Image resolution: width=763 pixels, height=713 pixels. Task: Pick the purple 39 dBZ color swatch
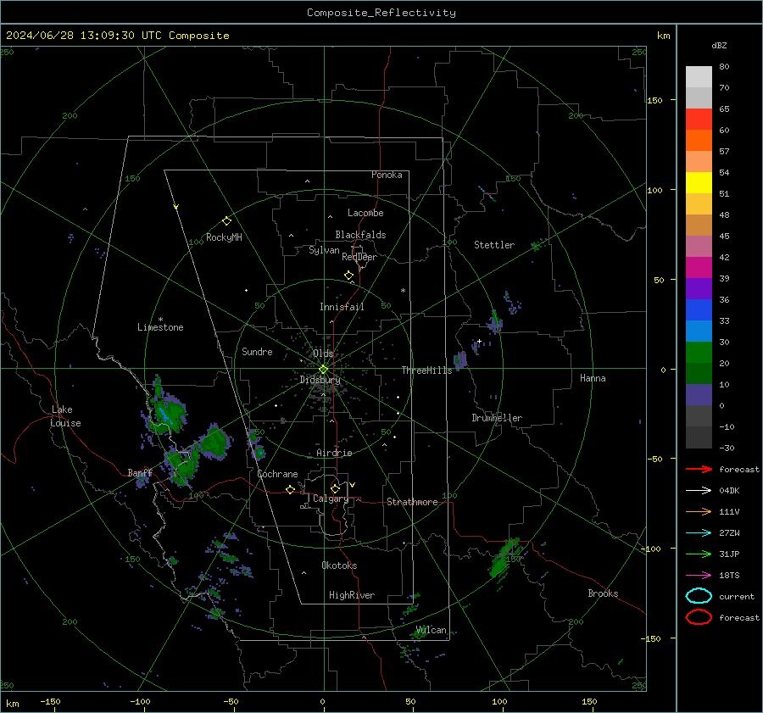pyautogui.click(x=699, y=288)
